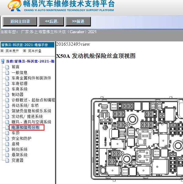Click the 2016532495view document id text
Viewport: 183px width, 184px height.
73,44
